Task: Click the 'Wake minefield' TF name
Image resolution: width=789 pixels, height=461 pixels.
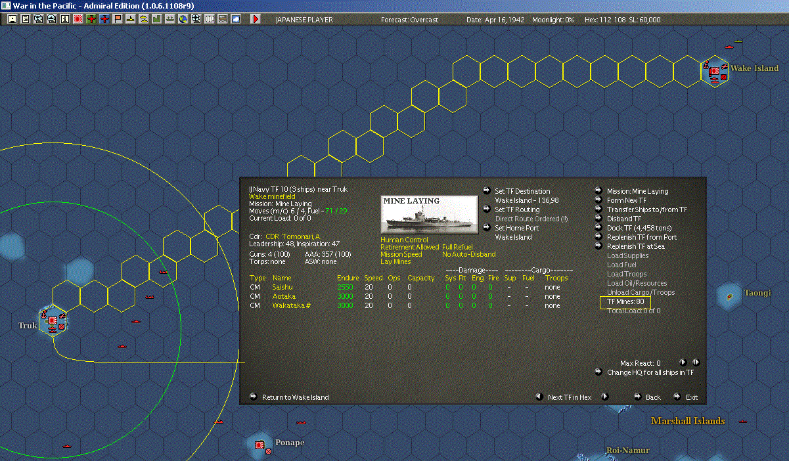Action: tap(272, 196)
